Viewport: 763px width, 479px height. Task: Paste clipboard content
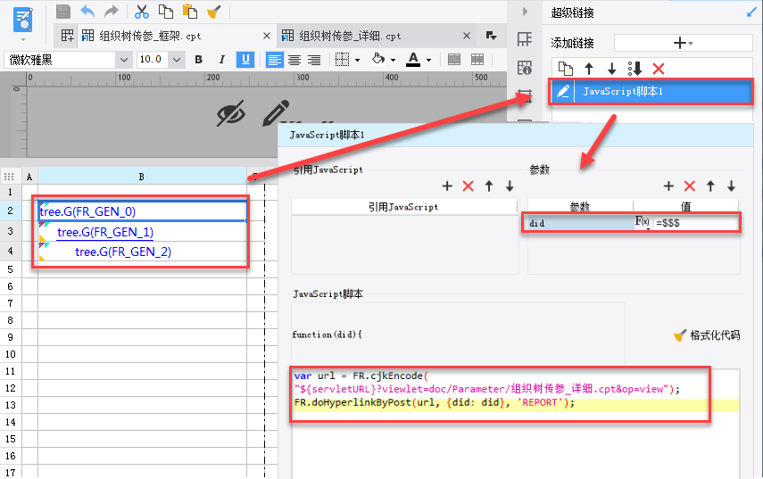click(190, 12)
